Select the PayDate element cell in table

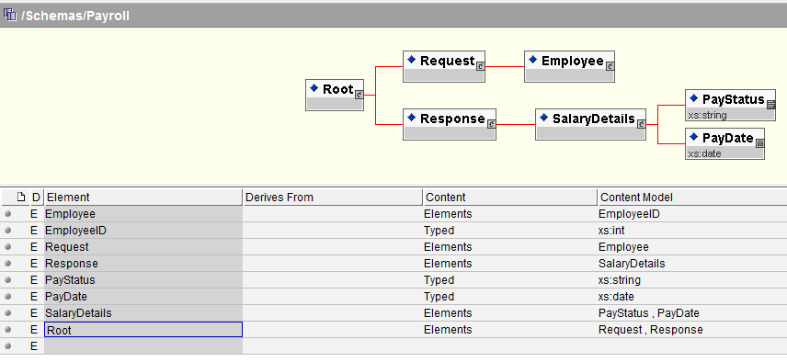pyautogui.click(x=143, y=297)
